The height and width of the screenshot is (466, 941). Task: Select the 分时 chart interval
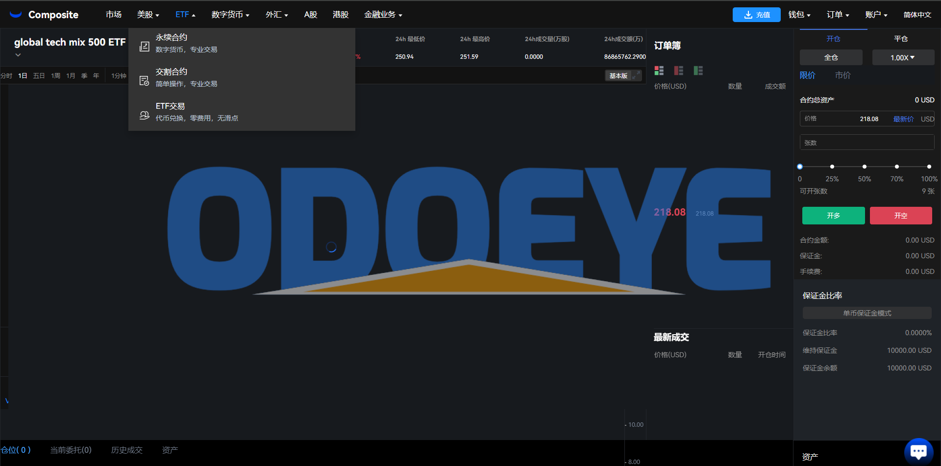point(6,75)
